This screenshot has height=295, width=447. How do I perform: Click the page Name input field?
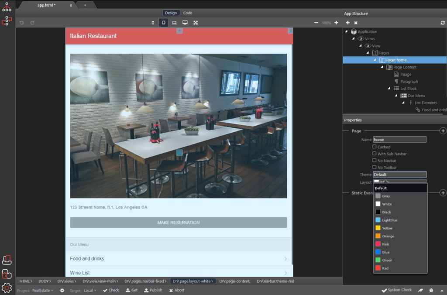(399, 139)
